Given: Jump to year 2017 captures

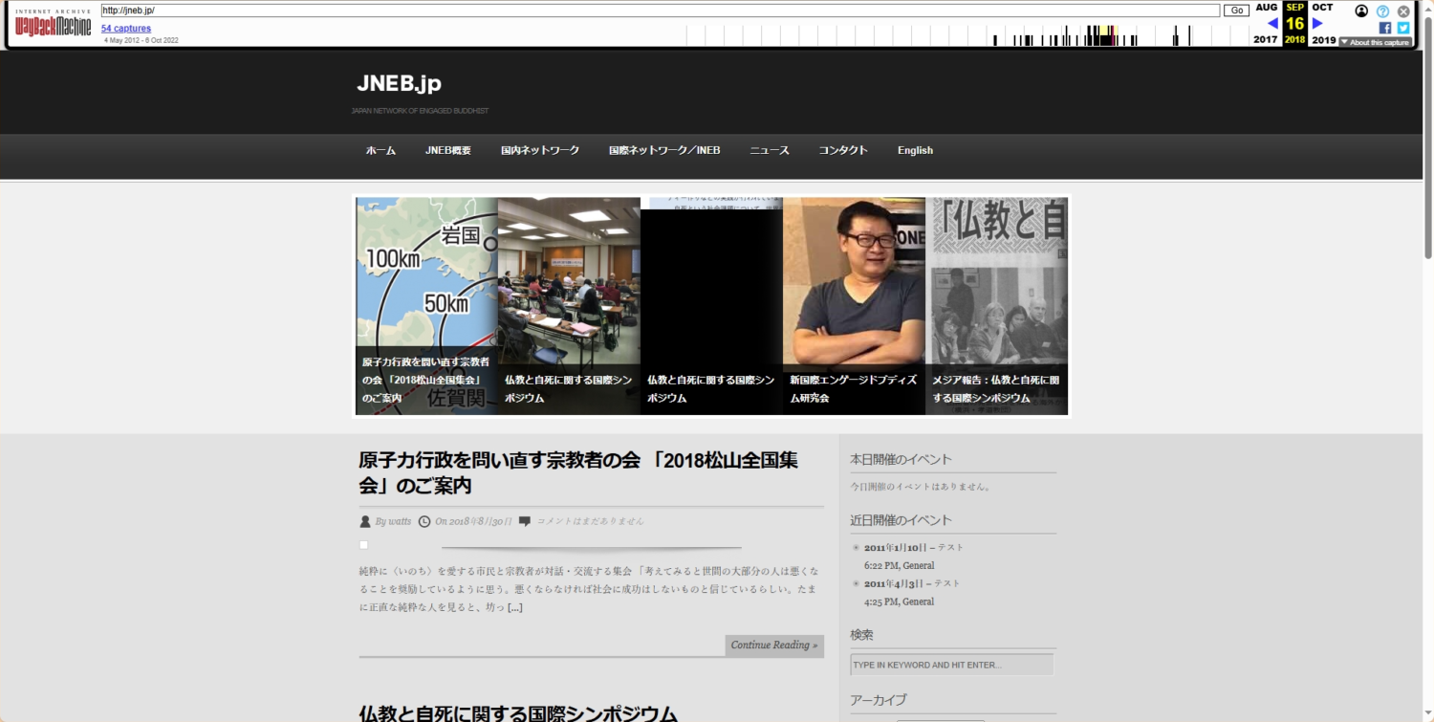Looking at the screenshot, I should [1266, 40].
